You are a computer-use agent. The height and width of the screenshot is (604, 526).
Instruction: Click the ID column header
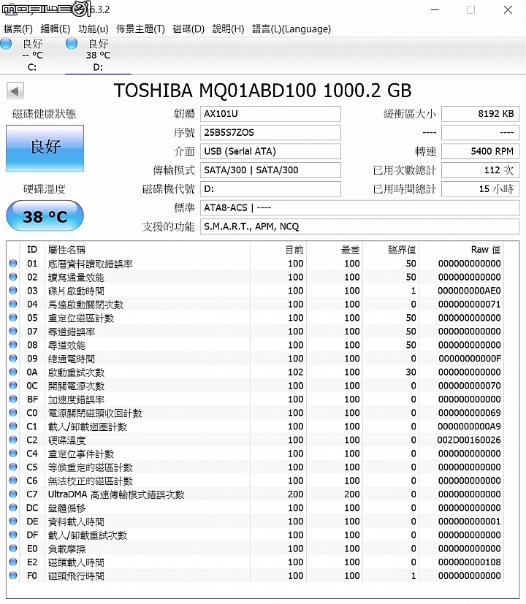tap(32, 250)
